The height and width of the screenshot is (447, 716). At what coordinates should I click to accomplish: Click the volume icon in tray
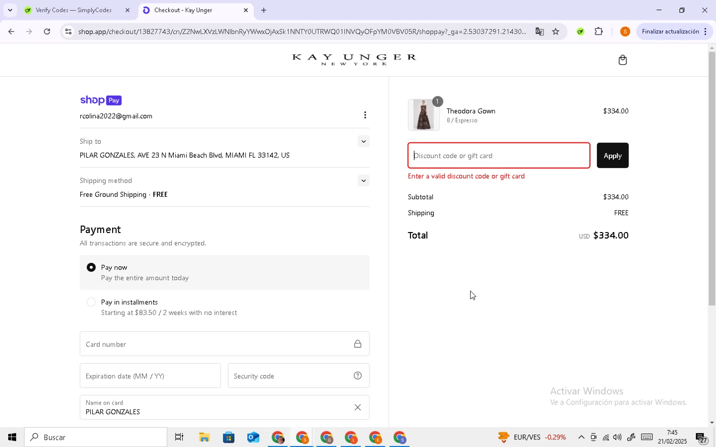tap(617, 437)
